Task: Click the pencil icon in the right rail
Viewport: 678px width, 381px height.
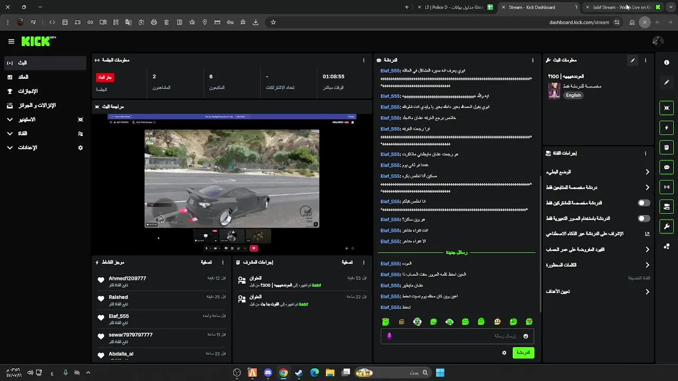Action: point(666,83)
